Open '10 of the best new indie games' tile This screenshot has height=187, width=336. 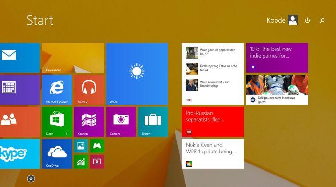277,58
